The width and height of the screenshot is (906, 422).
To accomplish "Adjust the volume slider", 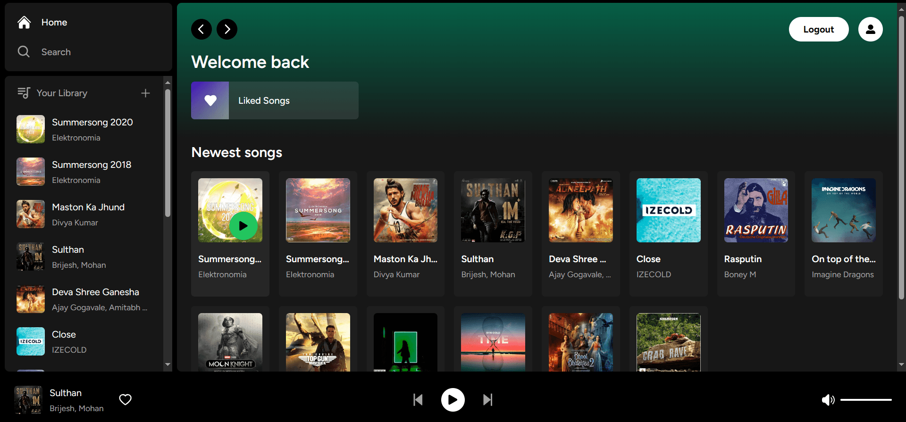I will point(866,400).
